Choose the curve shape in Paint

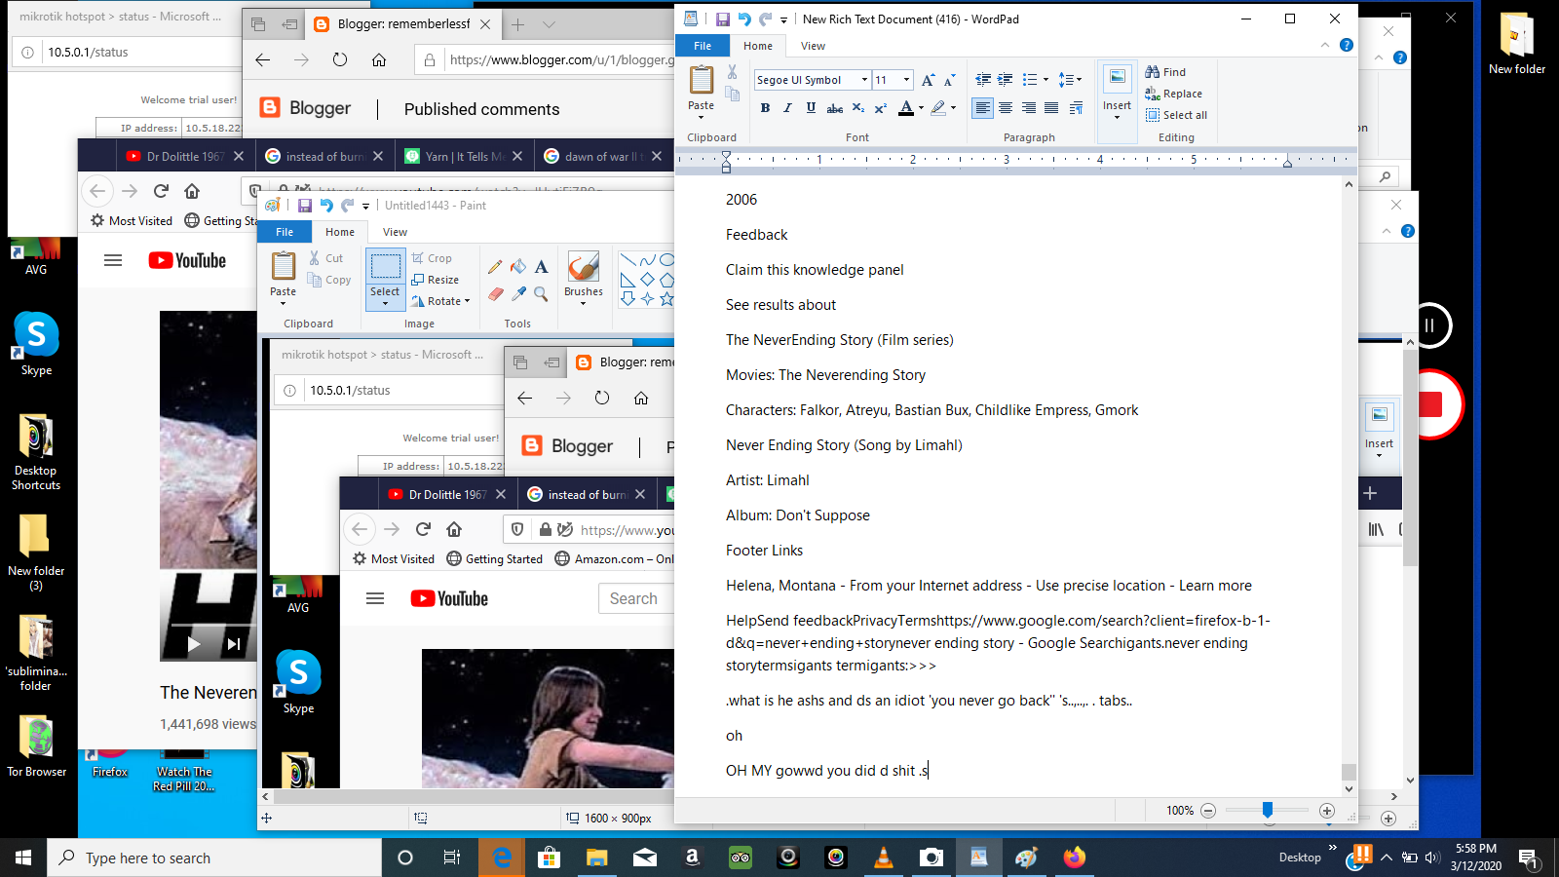click(647, 260)
